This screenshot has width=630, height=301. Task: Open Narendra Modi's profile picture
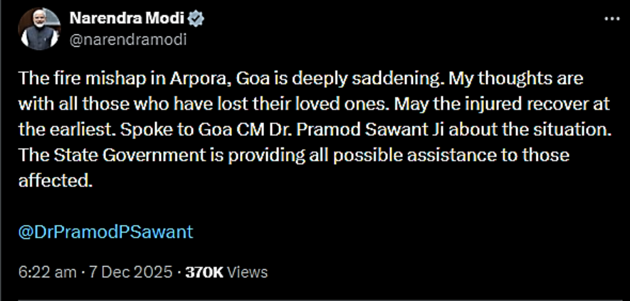click(x=40, y=29)
